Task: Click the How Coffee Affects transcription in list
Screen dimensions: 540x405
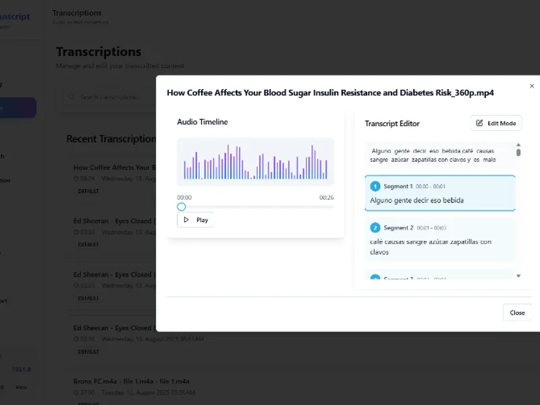Action: (114, 167)
